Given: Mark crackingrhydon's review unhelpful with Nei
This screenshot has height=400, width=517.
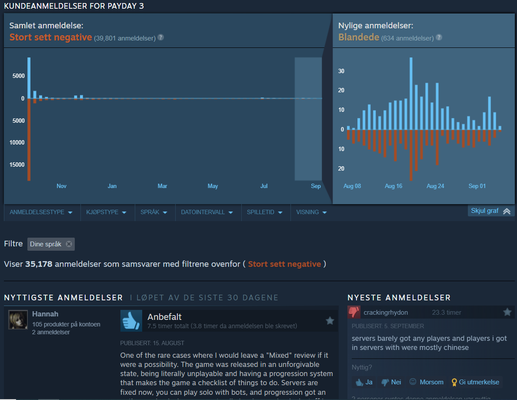Looking at the screenshot, I should click(391, 382).
